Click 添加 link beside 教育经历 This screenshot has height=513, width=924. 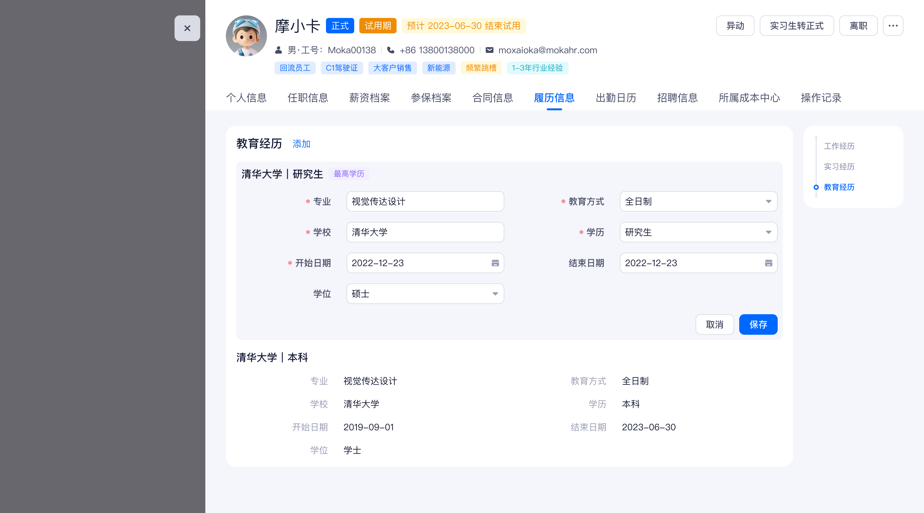pos(301,144)
